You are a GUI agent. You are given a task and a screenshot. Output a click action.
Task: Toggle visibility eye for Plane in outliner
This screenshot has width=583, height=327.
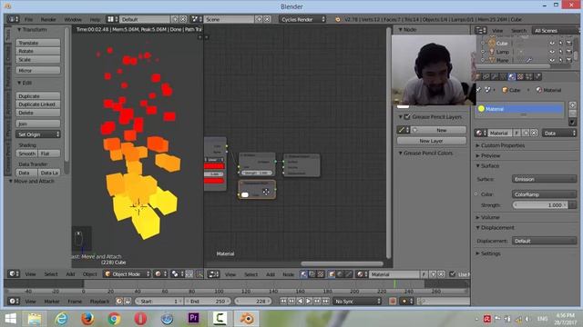point(552,60)
